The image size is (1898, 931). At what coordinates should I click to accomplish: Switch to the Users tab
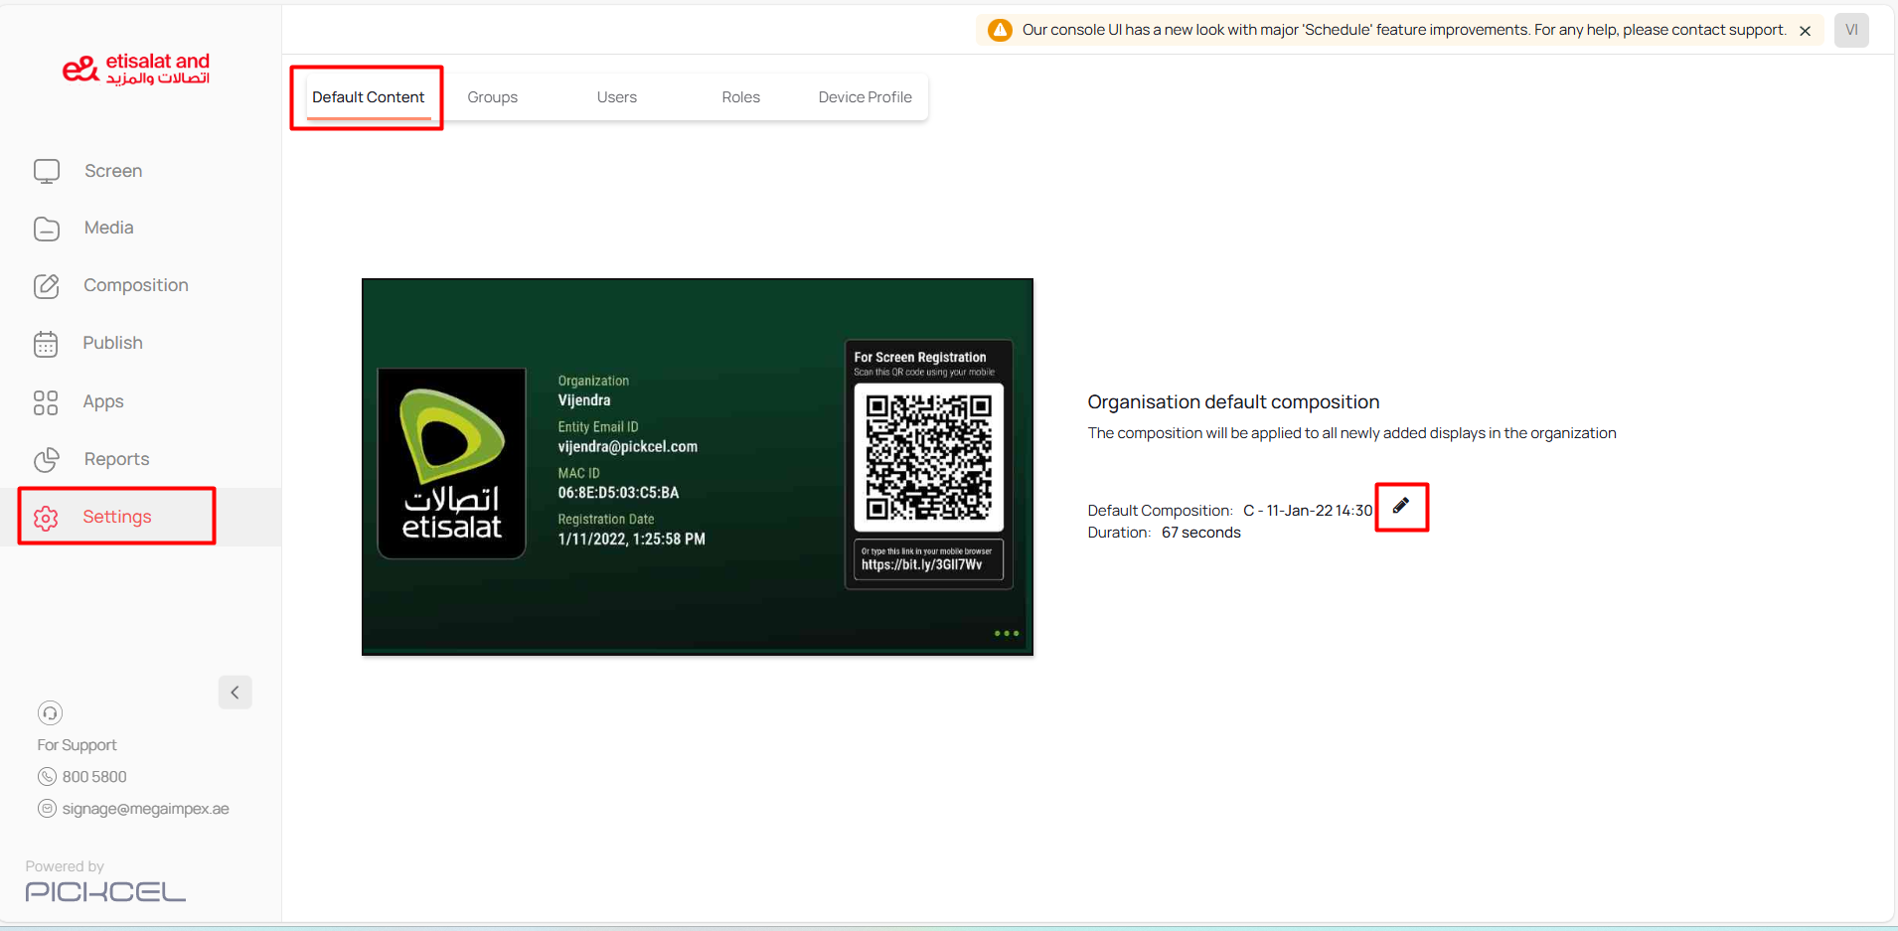616,97
